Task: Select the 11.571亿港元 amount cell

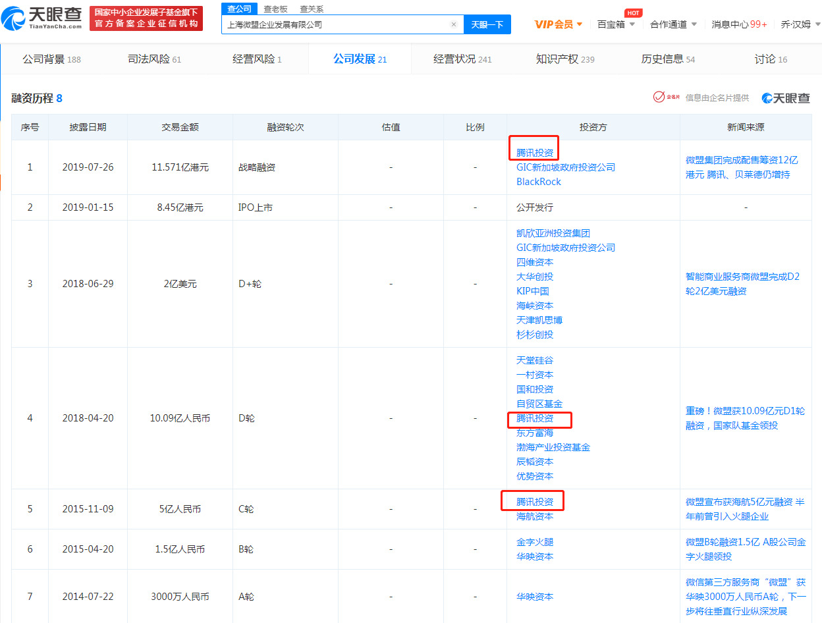Action: click(180, 167)
